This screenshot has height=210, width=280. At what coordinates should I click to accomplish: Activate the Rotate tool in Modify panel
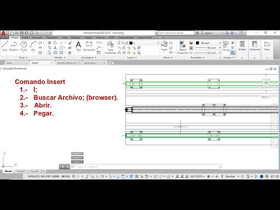pyautogui.click(x=55, y=43)
